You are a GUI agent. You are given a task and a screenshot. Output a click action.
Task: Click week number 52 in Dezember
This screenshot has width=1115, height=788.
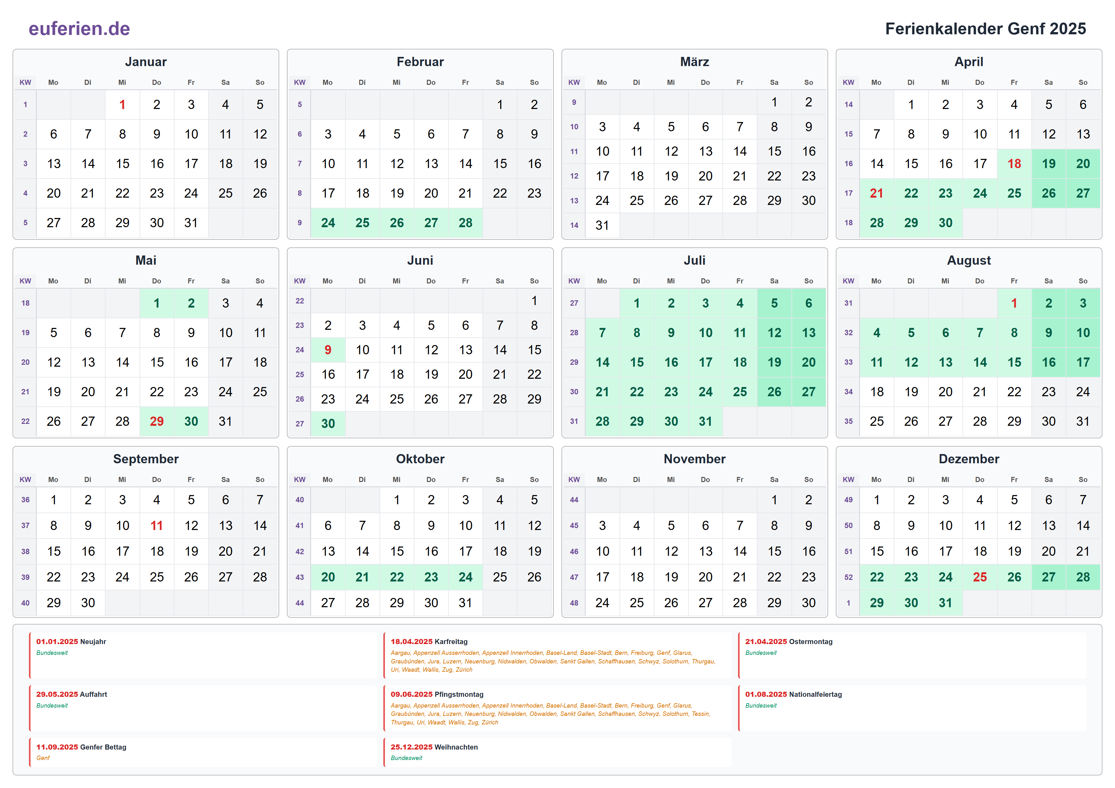click(848, 577)
